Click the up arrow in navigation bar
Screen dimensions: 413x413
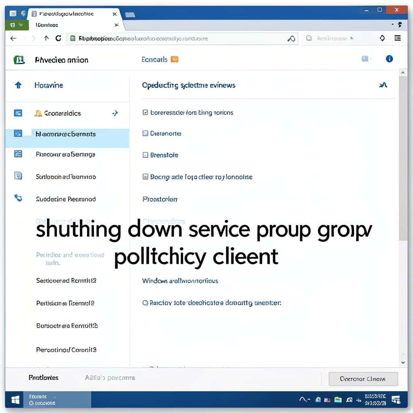[x=46, y=38]
